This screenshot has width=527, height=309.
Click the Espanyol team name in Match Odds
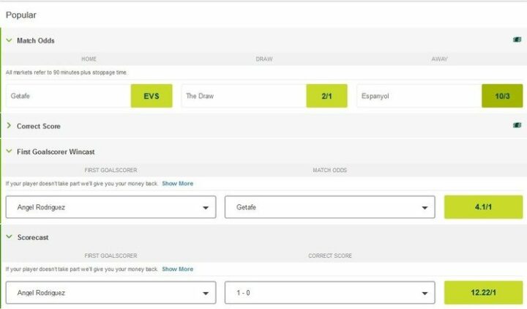tap(377, 96)
